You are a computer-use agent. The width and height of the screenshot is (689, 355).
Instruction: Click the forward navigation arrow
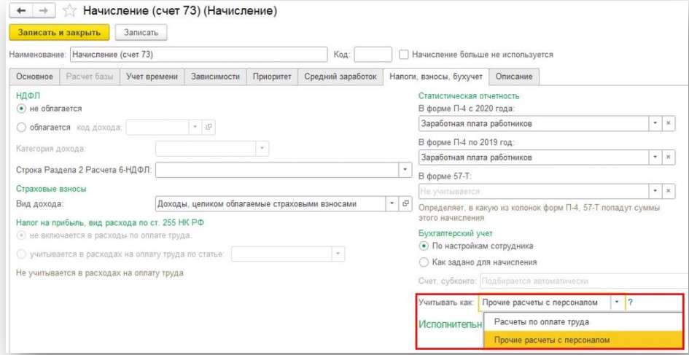coord(44,12)
